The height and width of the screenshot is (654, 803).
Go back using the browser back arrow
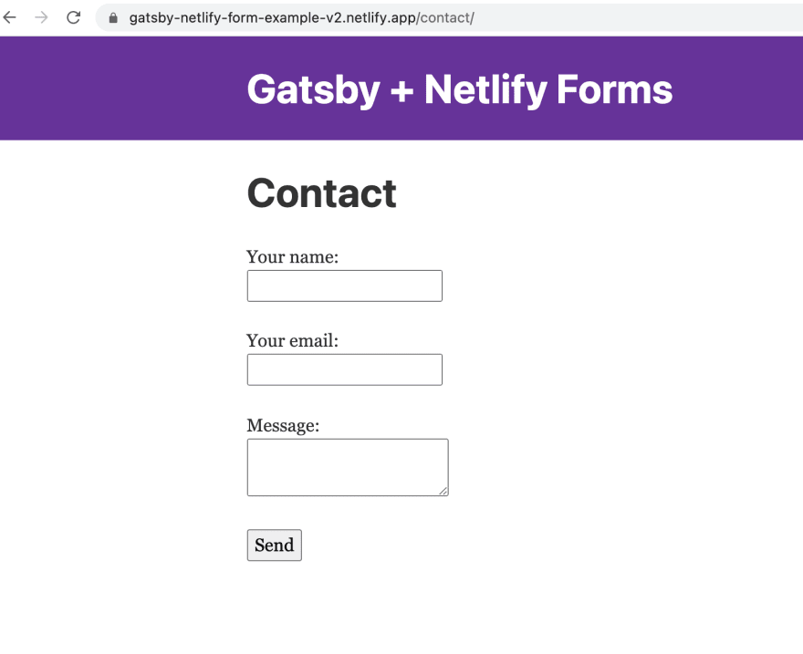(x=10, y=17)
